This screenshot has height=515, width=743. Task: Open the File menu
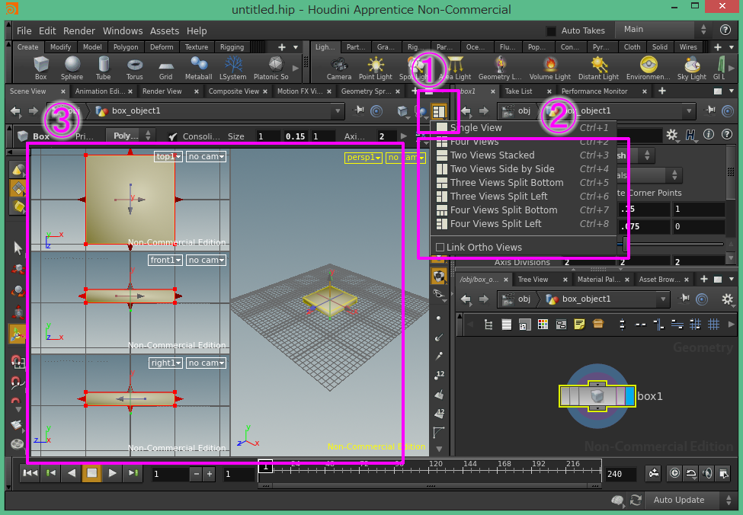click(24, 30)
